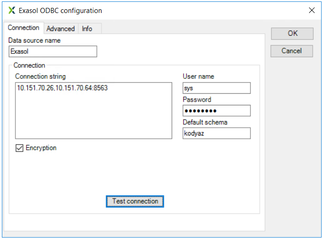Go to the Info tab

87,29
